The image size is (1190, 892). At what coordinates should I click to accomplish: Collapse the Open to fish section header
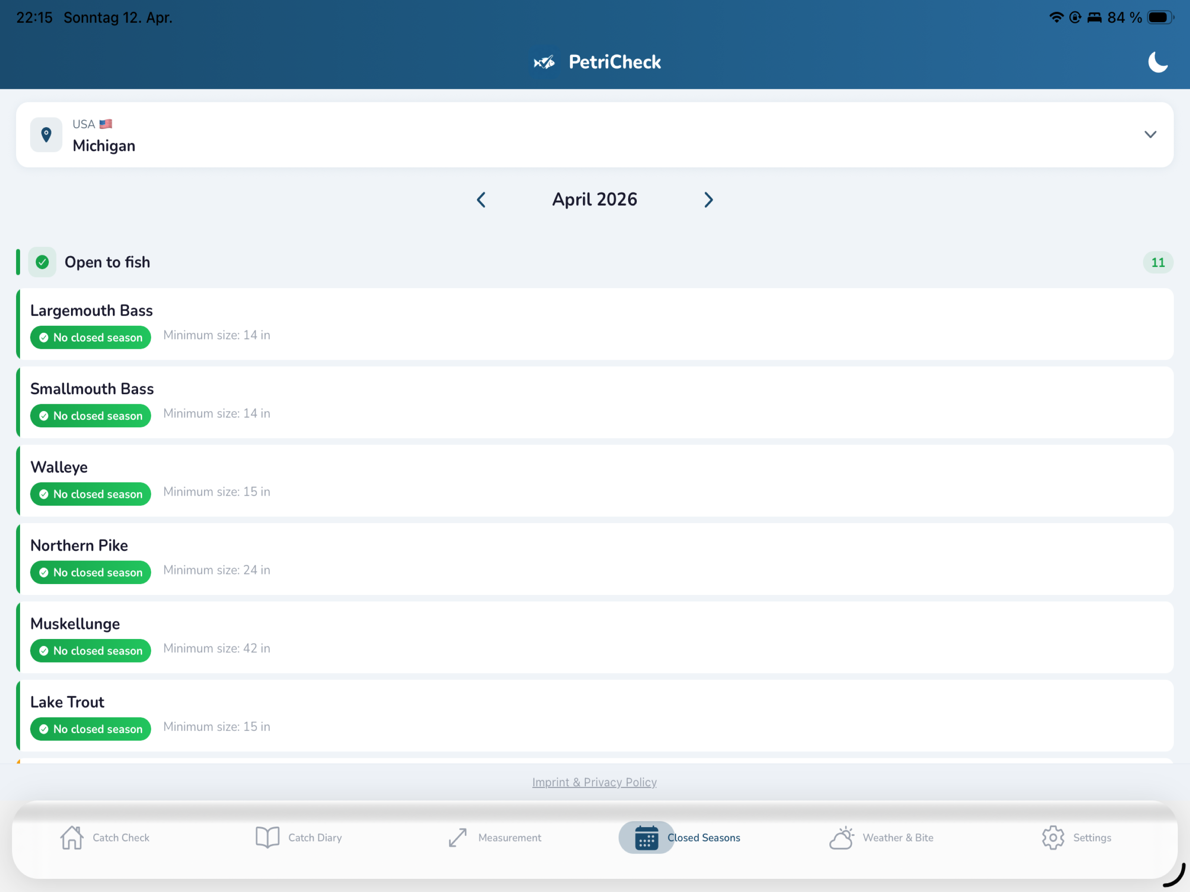click(x=595, y=262)
